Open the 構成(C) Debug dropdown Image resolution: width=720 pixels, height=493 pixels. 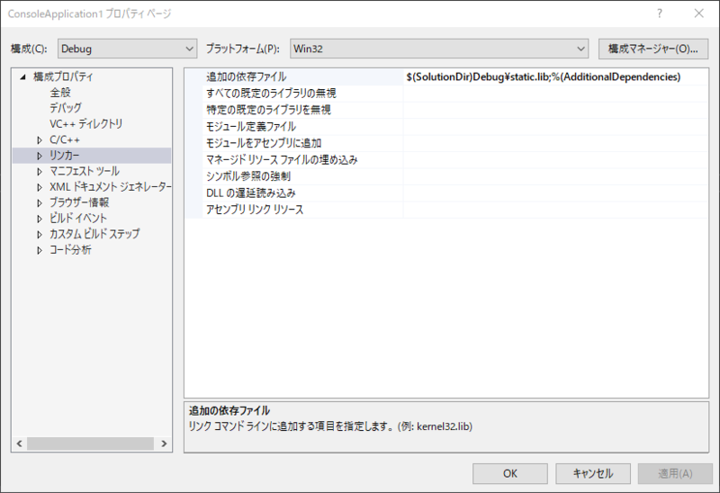[x=127, y=49]
